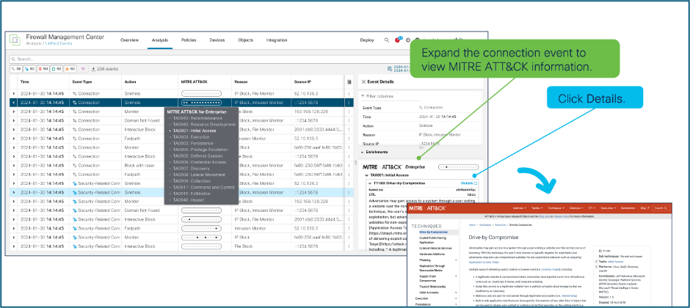The height and width of the screenshot is (308, 690).
Task: Open the table column picker icon
Action: pyautogui.click(x=349, y=81)
